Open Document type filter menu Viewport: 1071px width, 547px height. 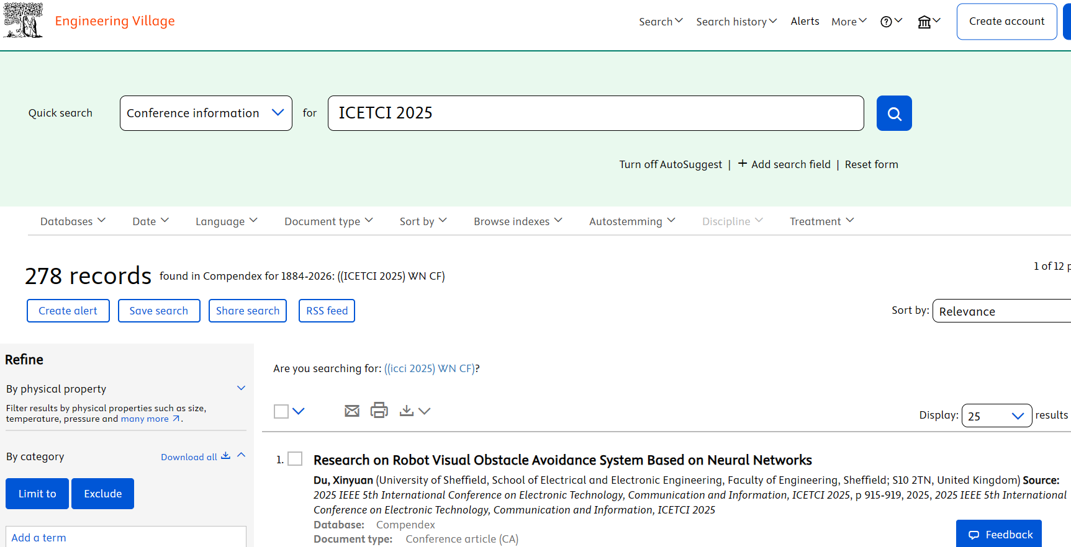pos(328,221)
